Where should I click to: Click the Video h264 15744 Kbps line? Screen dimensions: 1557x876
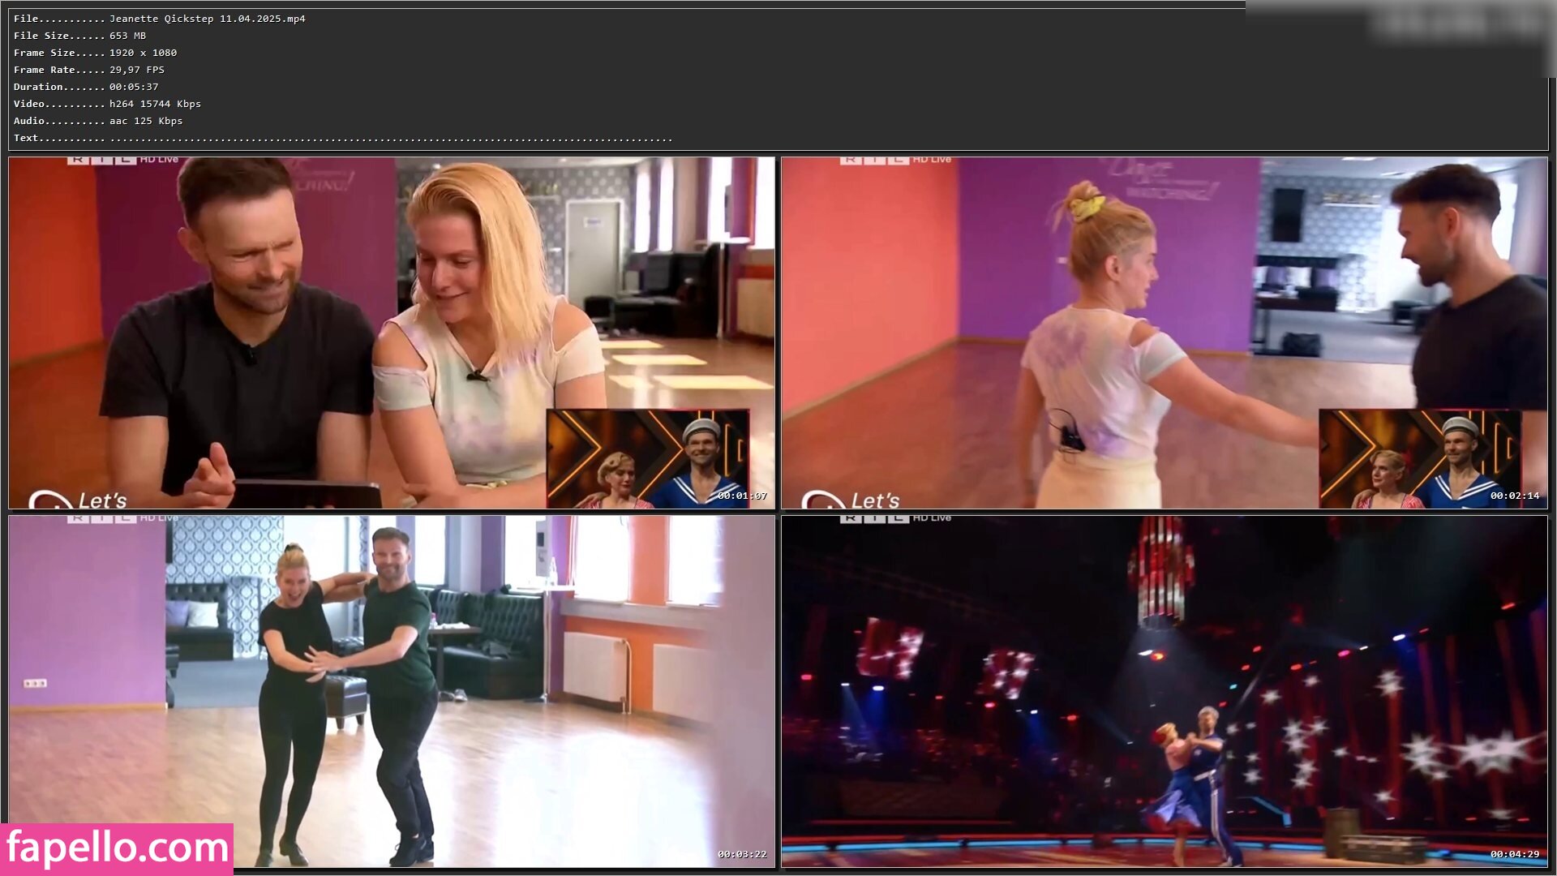click(x=107, y=104)
